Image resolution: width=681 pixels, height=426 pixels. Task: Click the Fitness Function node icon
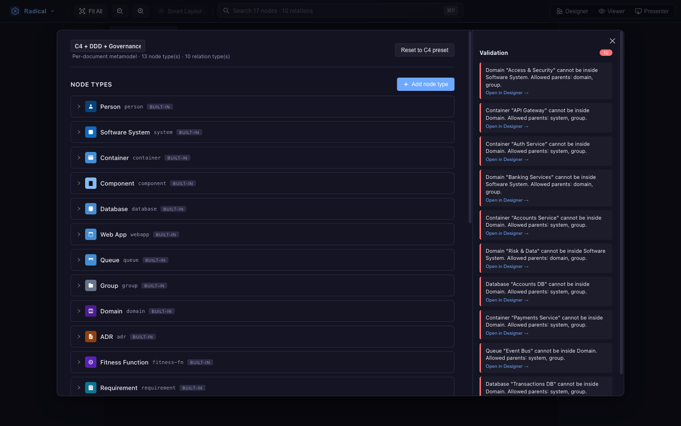[91, 362]
